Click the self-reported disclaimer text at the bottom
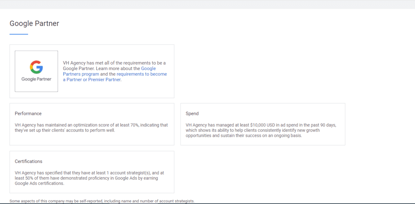The image size is (415, 204). [x=102, y=201]
